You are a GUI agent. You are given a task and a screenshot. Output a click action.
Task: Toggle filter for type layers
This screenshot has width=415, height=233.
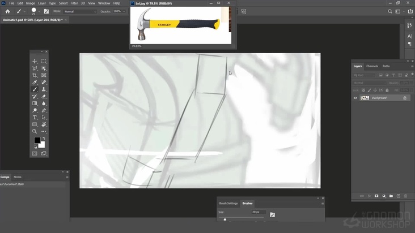(x=393, y=75)
